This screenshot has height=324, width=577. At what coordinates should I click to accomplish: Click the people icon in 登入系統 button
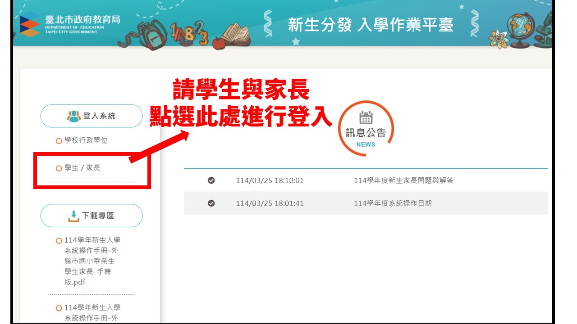tap(74, 116)
